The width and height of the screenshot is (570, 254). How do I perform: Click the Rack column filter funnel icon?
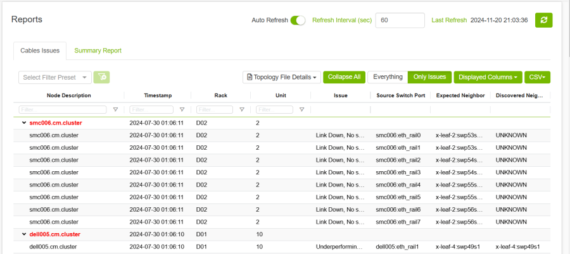click(242, 109)
